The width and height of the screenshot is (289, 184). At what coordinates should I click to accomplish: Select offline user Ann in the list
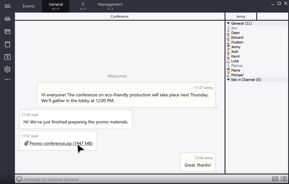click(234, 28)
